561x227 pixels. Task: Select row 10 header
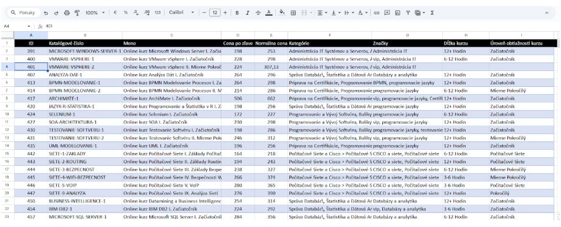tap(7, 114)
